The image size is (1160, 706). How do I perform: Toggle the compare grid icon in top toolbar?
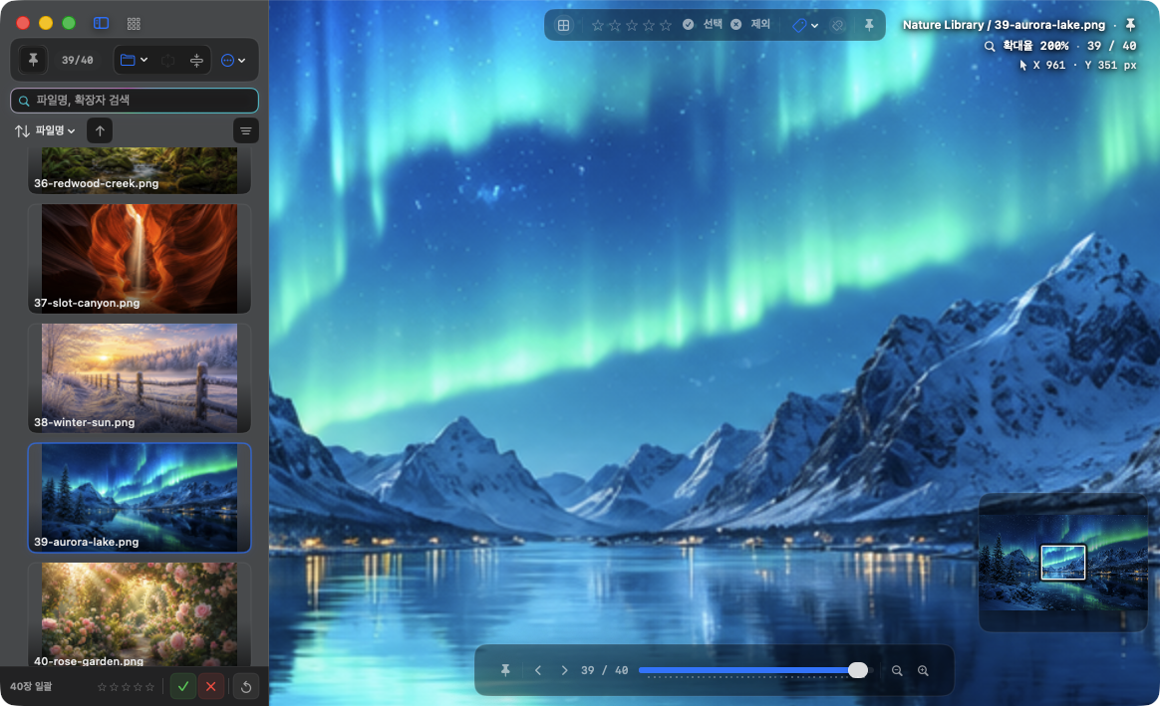click(564, 25)
